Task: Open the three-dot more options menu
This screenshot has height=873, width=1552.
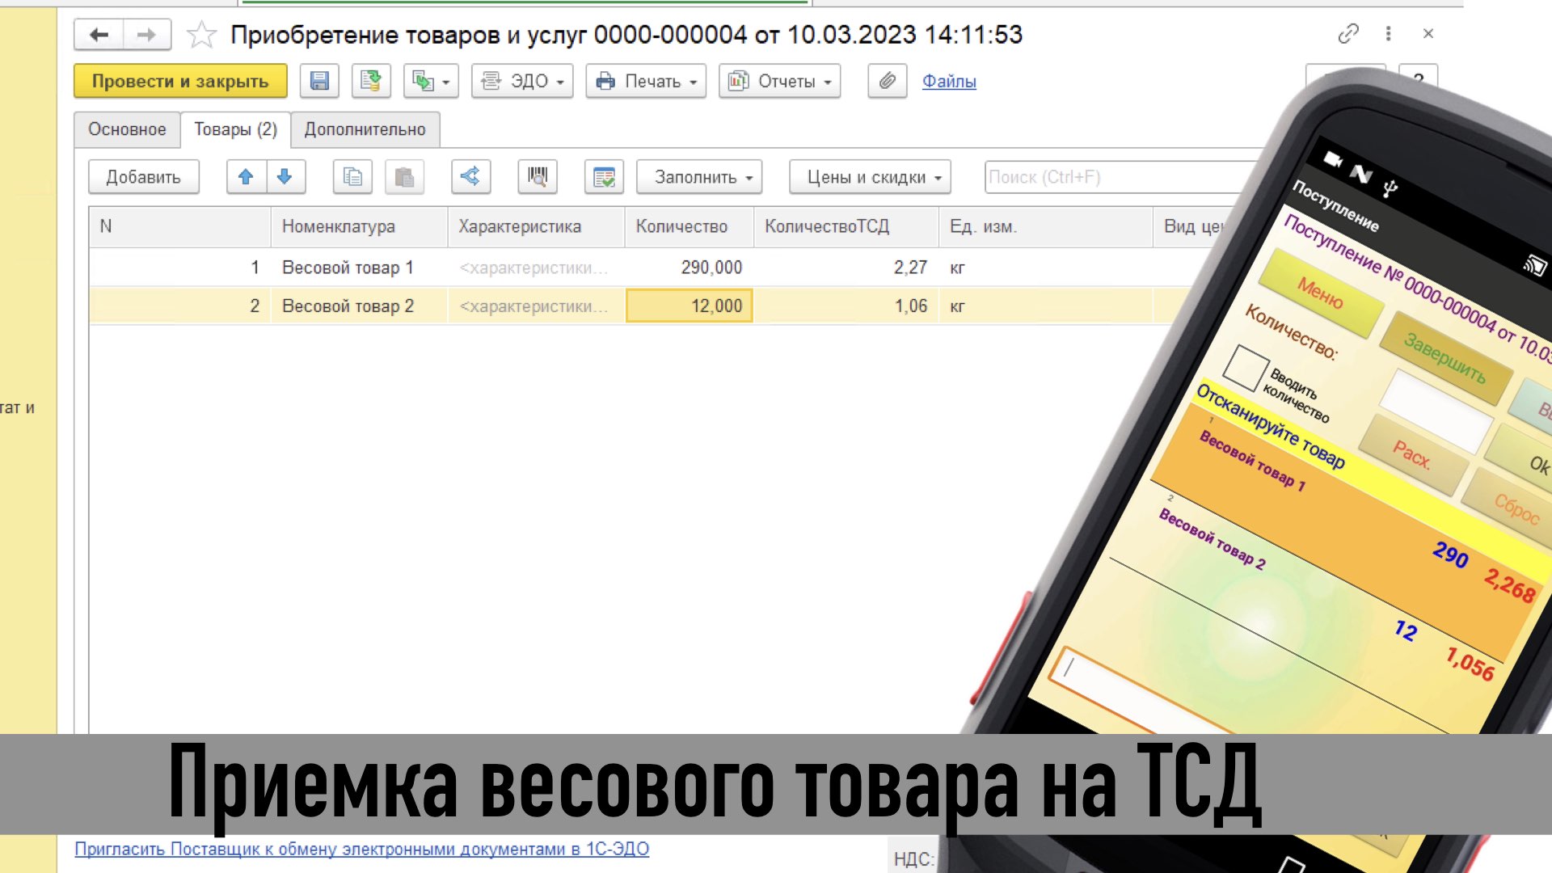Action: [x=1388, y=34]
